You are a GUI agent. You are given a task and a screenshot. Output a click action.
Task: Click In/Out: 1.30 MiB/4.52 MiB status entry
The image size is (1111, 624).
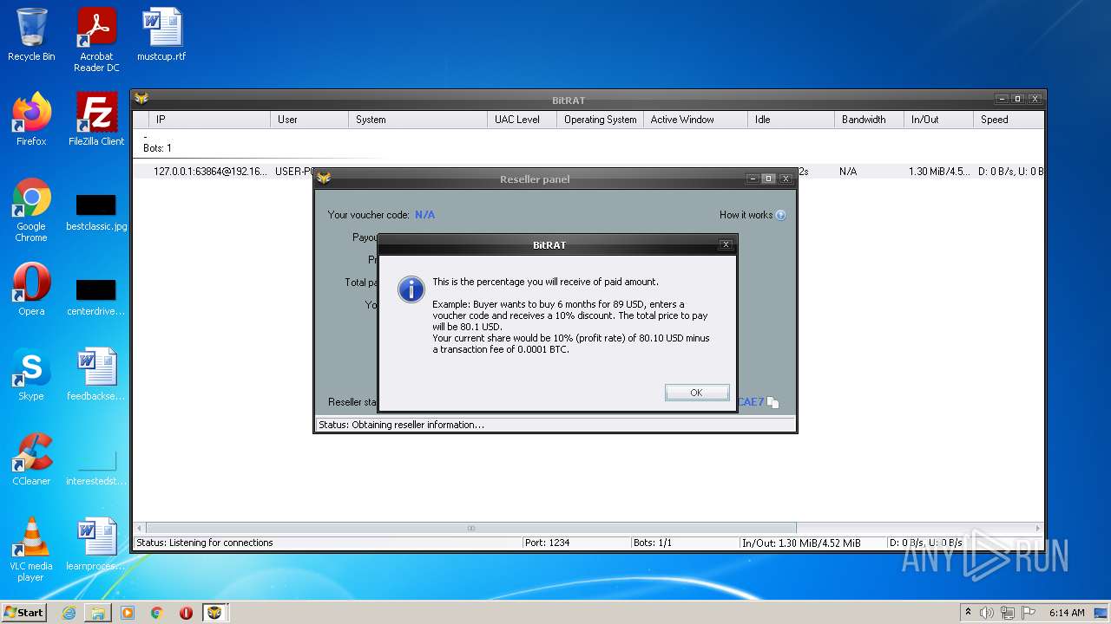[x=801, y=543]
